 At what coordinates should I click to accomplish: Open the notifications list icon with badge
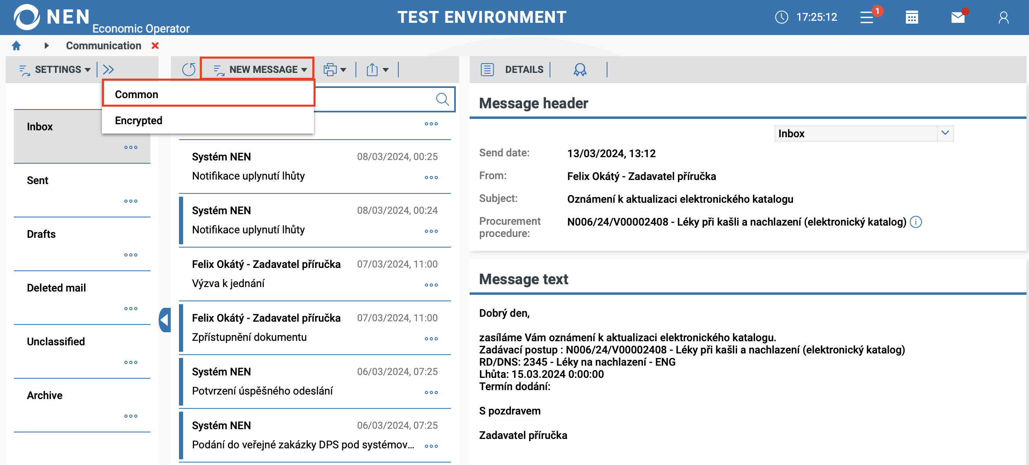pyautogui.click(x=867, y=18)
